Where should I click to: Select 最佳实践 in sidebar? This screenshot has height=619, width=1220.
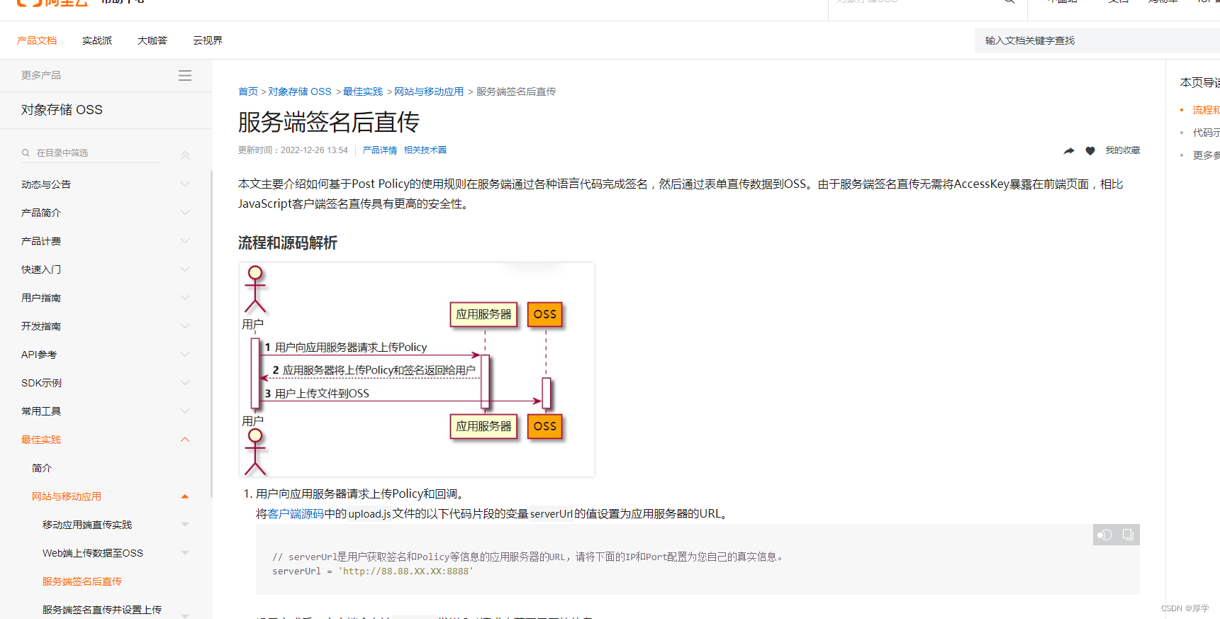(41, 440)
